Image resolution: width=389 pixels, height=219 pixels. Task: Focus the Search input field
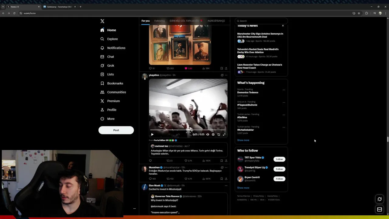pyautogui.click(x=261, y=21)
